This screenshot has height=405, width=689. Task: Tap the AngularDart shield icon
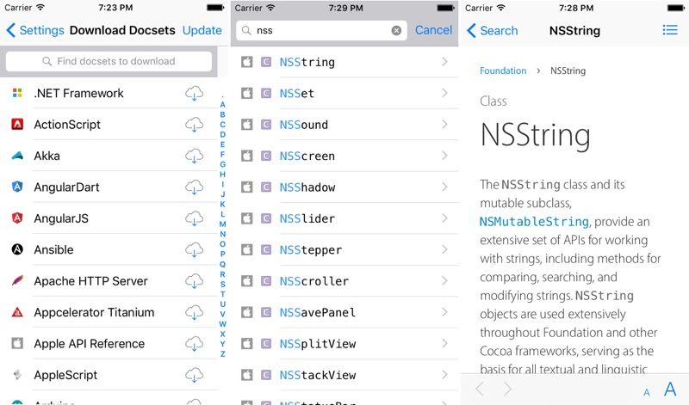pos(17,187)
